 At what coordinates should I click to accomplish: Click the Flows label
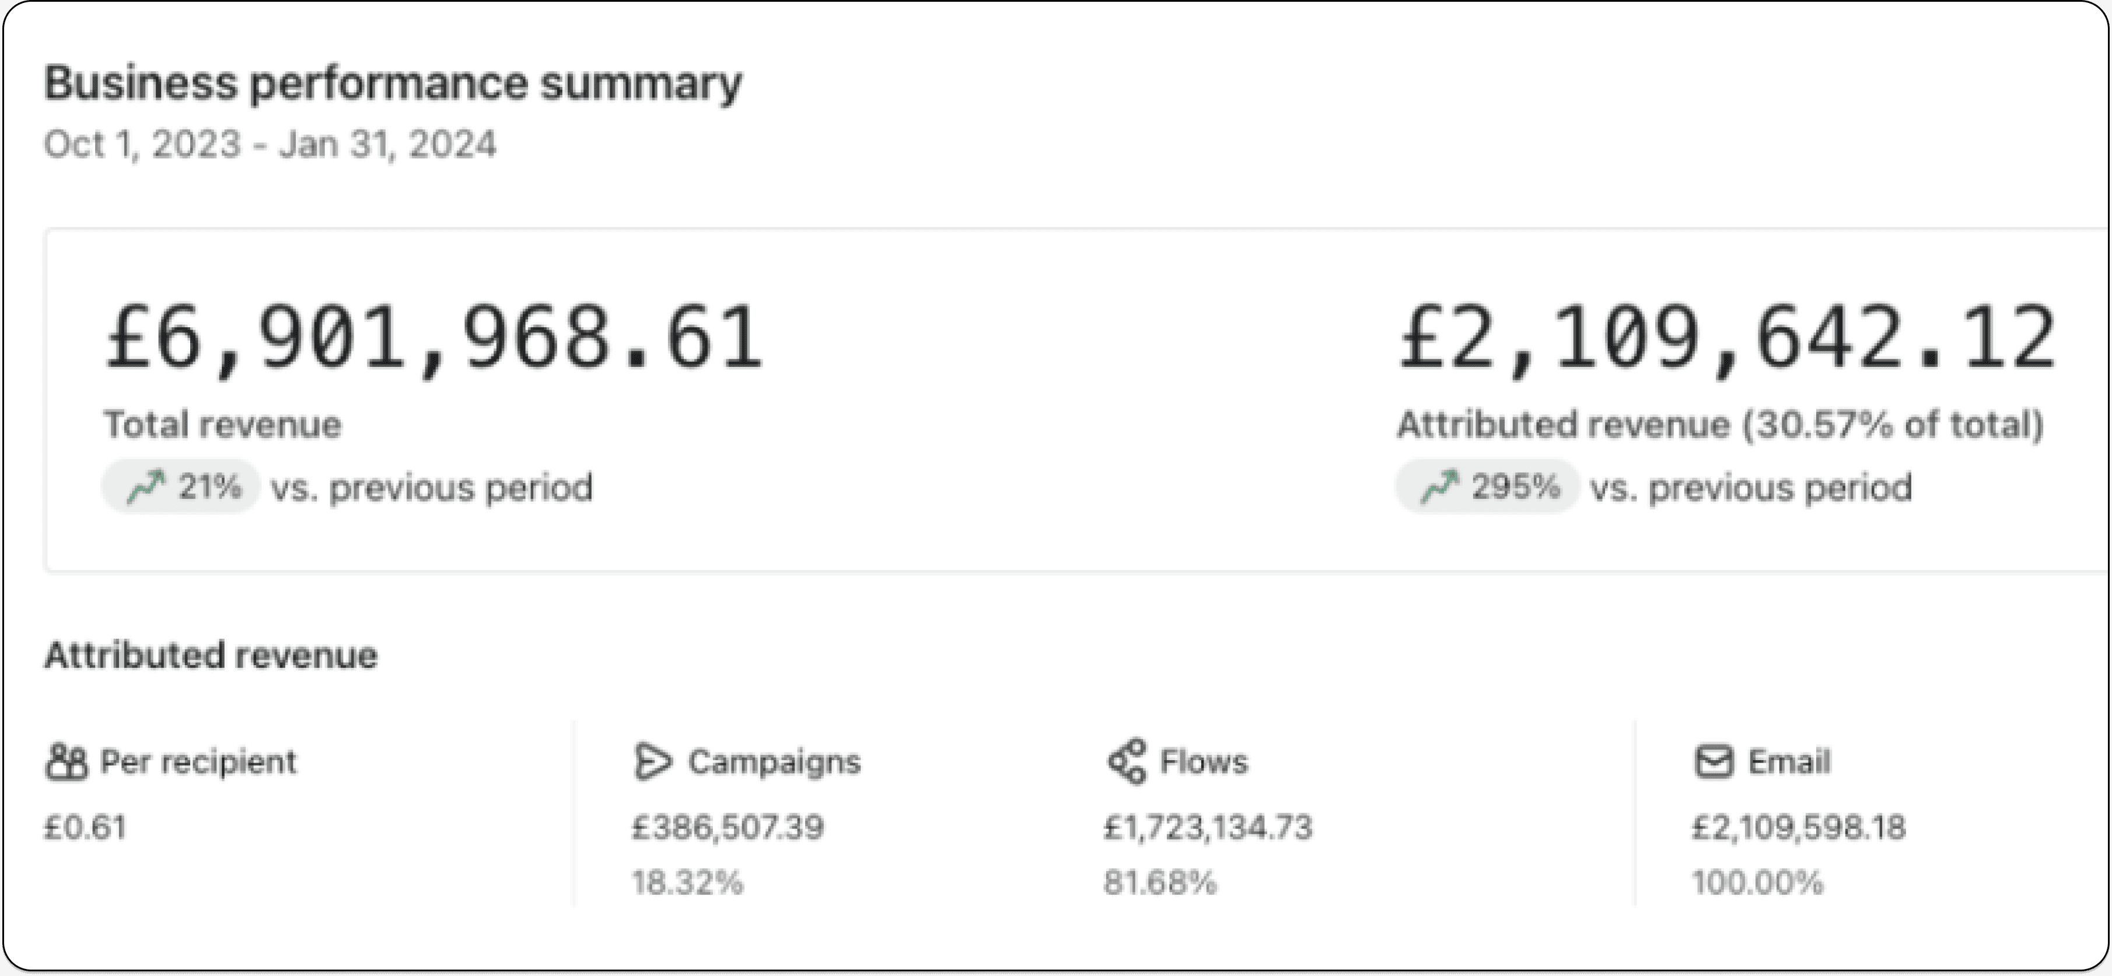(1204, 762)
